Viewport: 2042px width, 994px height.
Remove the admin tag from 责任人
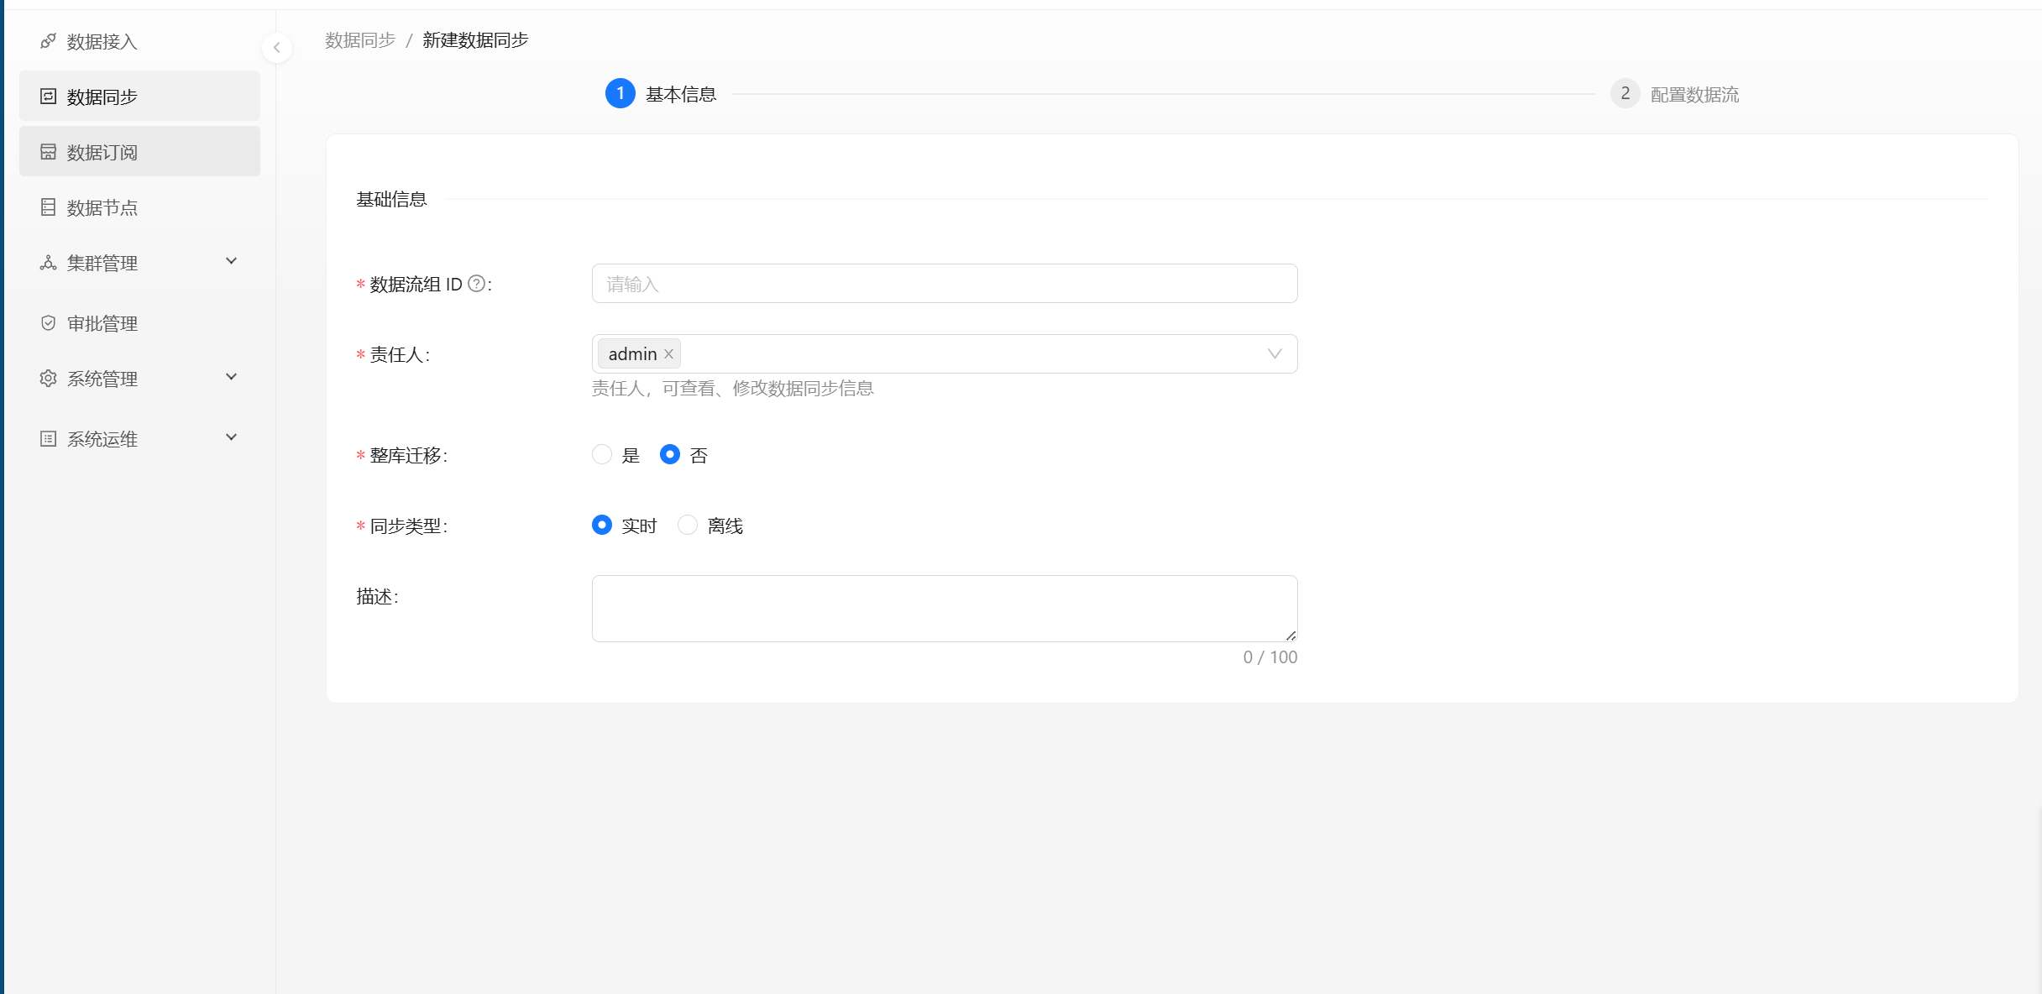669,354
